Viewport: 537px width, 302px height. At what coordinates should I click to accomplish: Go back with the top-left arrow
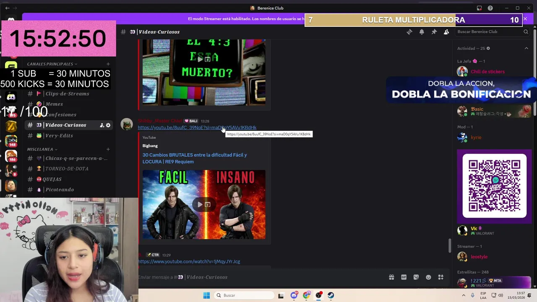coord(7,8)
